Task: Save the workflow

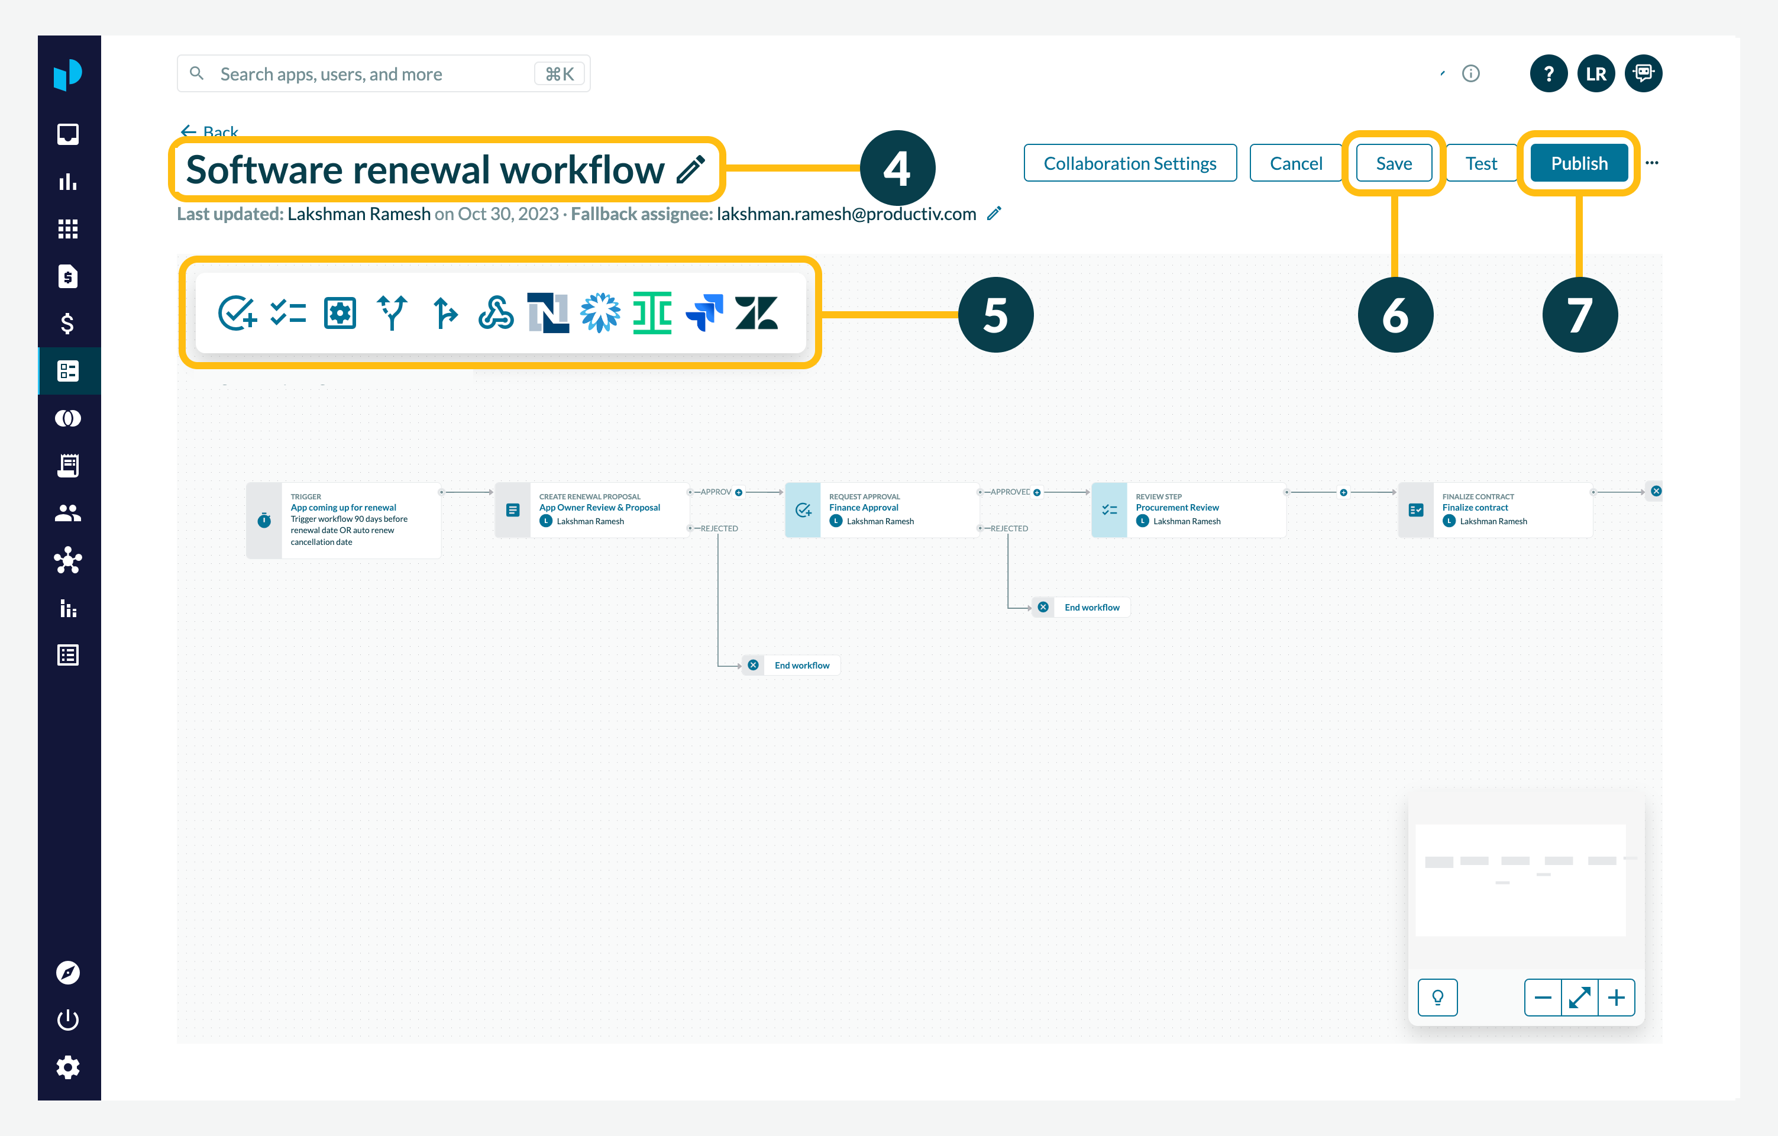Action: (1394, 163)
